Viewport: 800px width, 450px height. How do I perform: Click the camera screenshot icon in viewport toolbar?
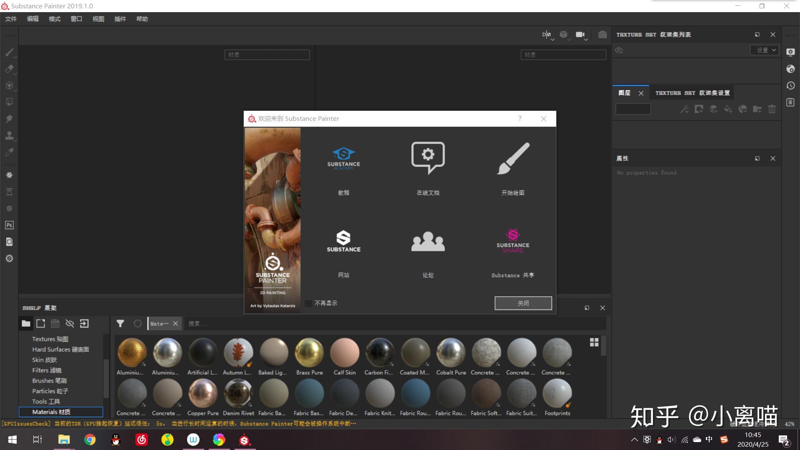(602, 35)
